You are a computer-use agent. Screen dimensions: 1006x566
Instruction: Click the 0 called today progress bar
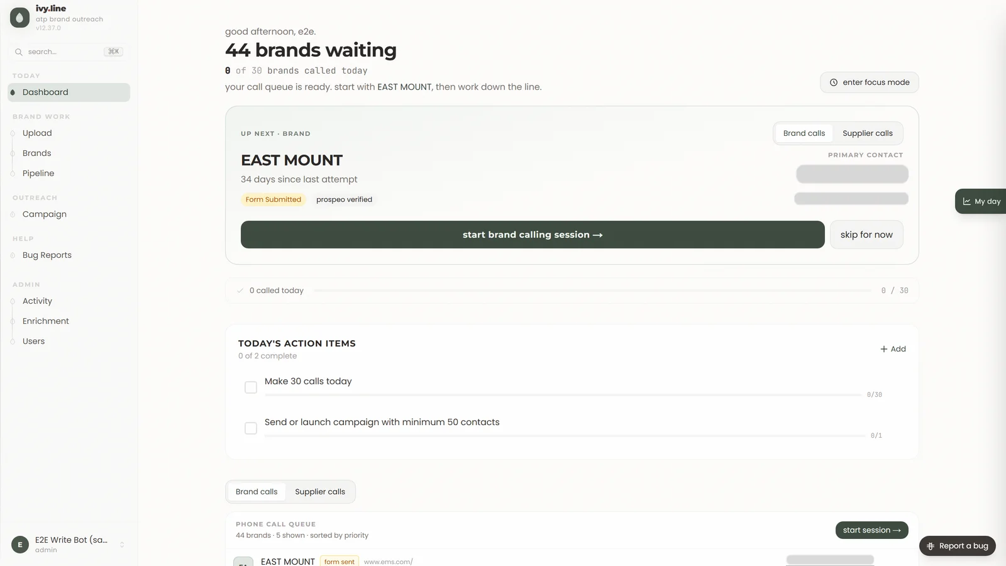tap(592, 291)
